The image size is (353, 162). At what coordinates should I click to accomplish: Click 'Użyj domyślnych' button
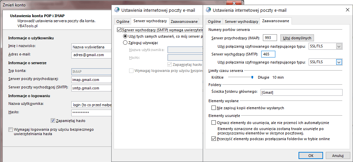point(297,38)
